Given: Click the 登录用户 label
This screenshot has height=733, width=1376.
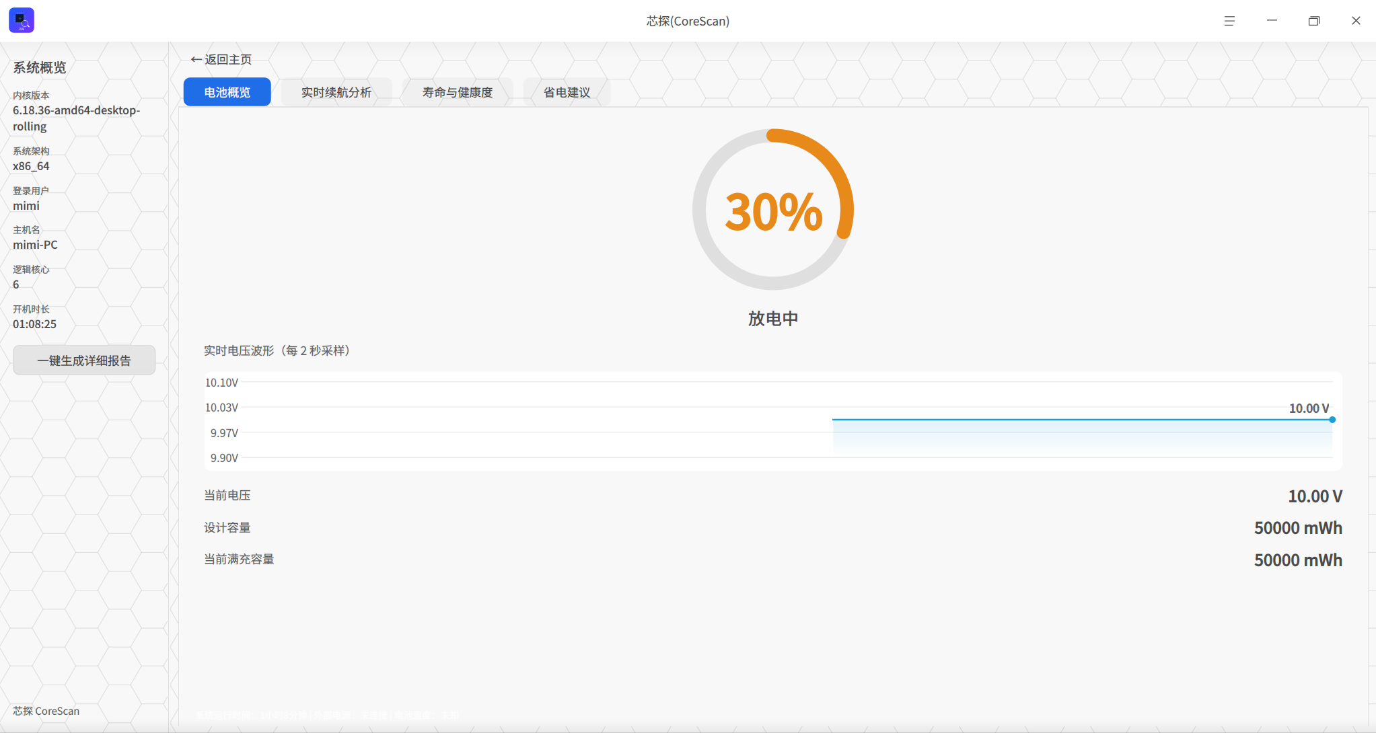Looking at the screenshot, I should click(x=31, y=191).
